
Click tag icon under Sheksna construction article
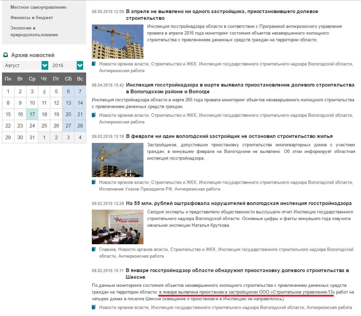[94, 307]
